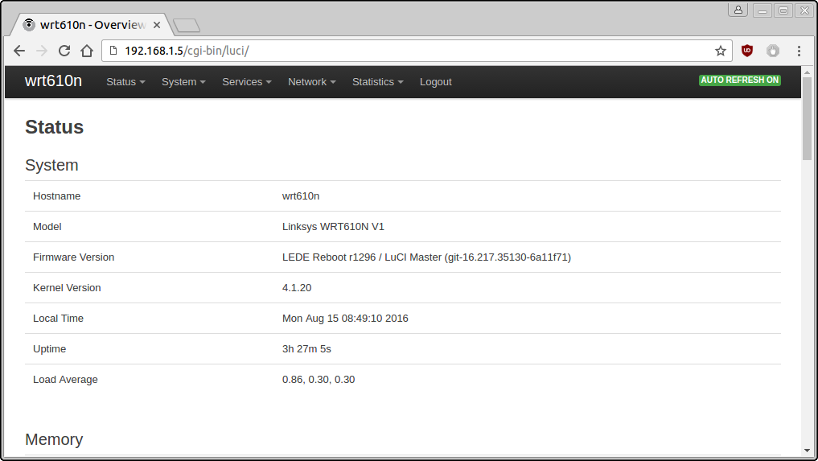The height and width of the screenshot is (461, 818).
Task: Open the Chrome three-dot menu
Action: click(799, 51)
